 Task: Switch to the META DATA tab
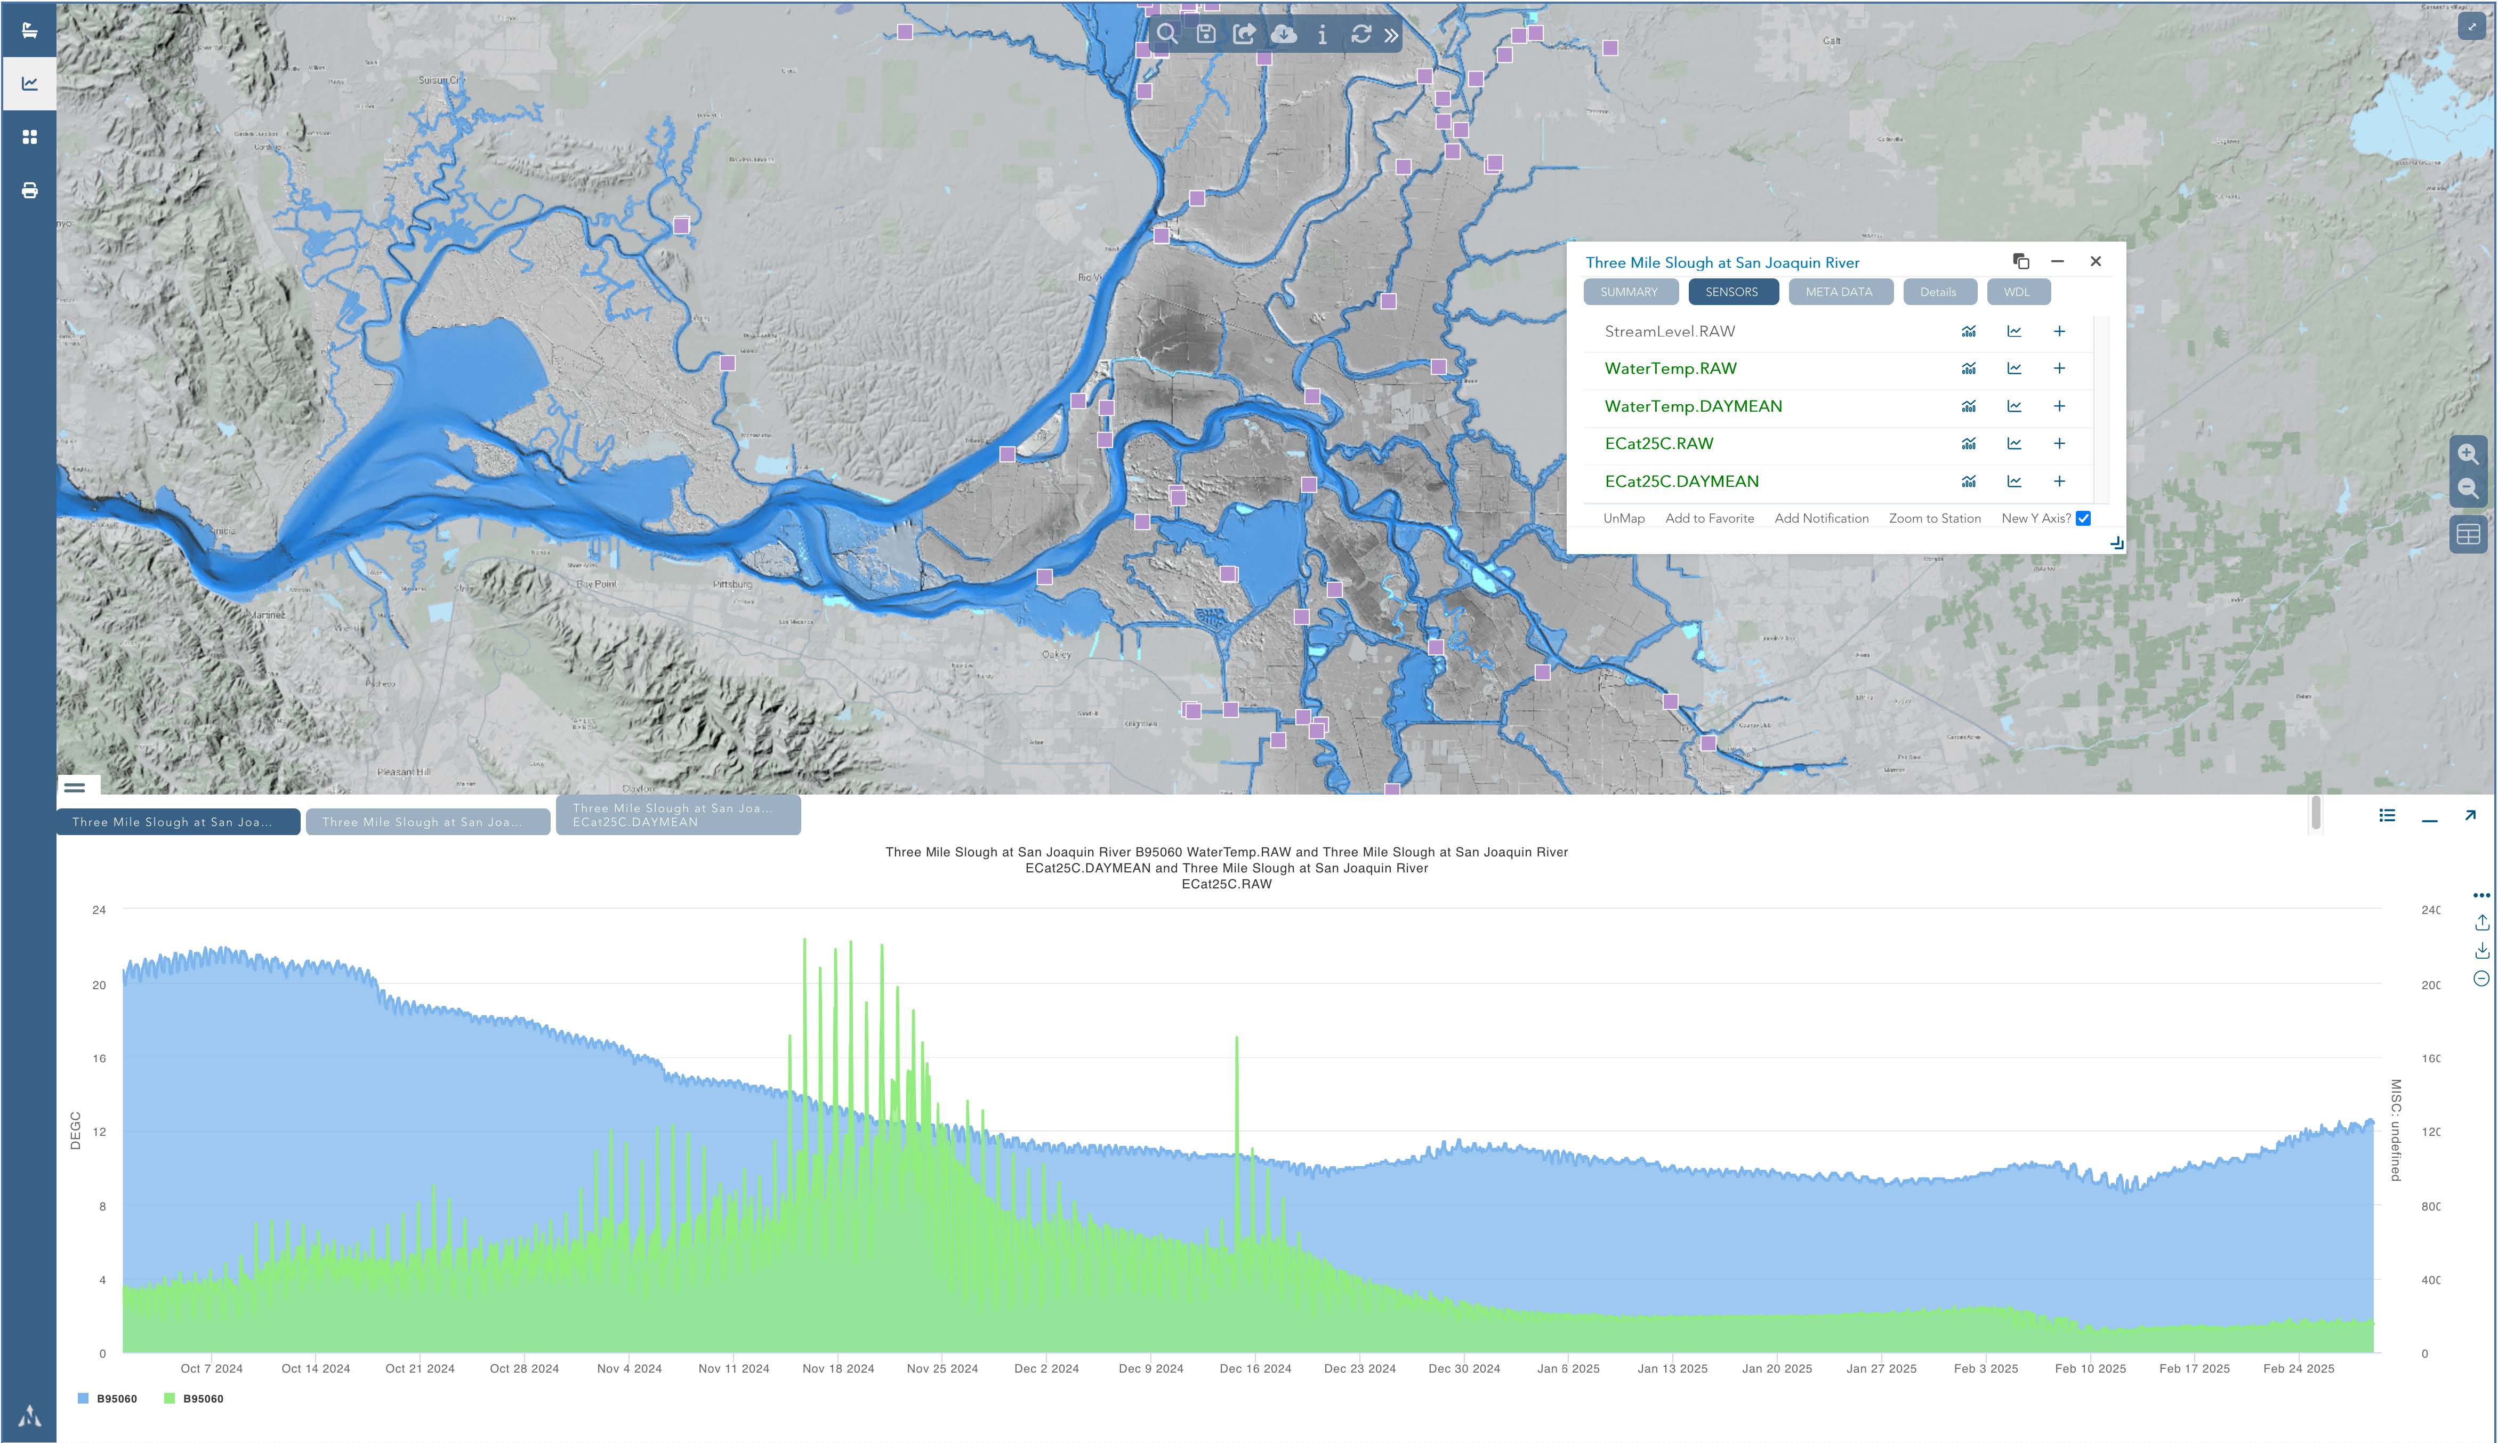coord(1839,292)
